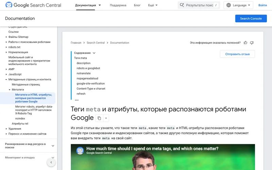This screenshot has height=170, width=272.
Task: Focus the Результаты поиска search field
Action: (199, 5)
